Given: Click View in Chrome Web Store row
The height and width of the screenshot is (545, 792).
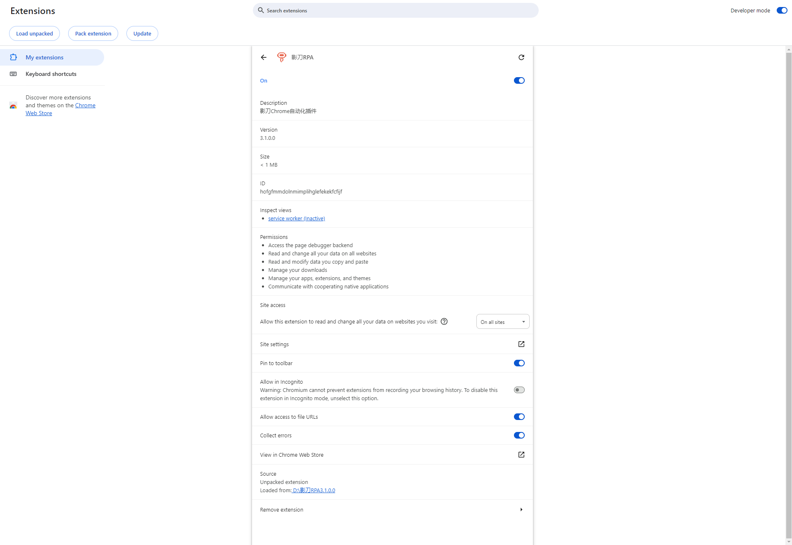Looking at the screenshot, I should [392, 455].
